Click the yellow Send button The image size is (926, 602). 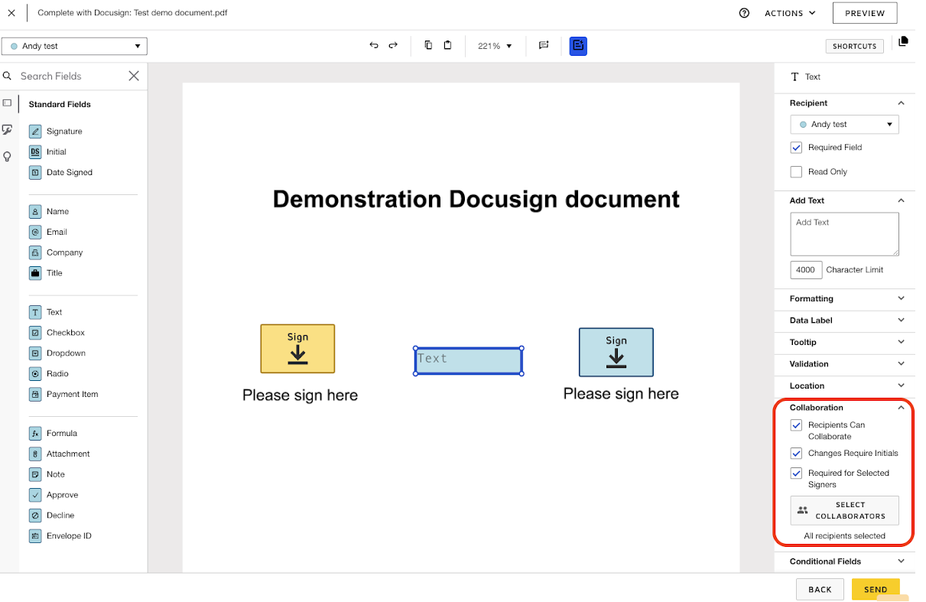coord(876,589)
